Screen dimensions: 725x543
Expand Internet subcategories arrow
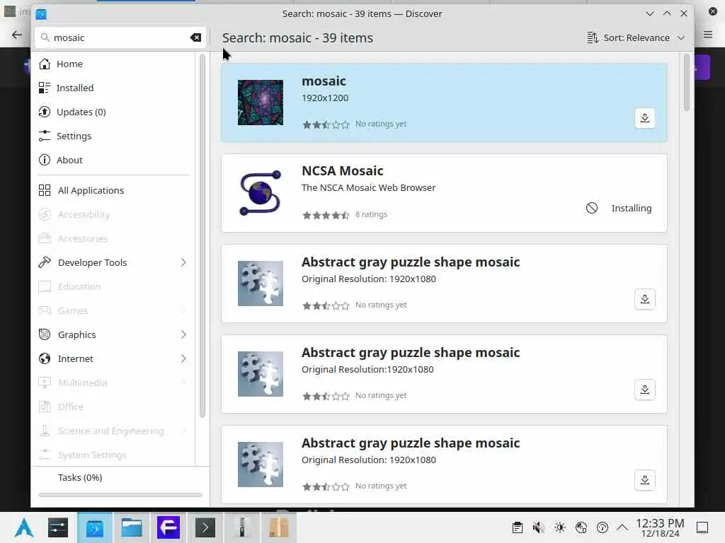coord(183,358)
